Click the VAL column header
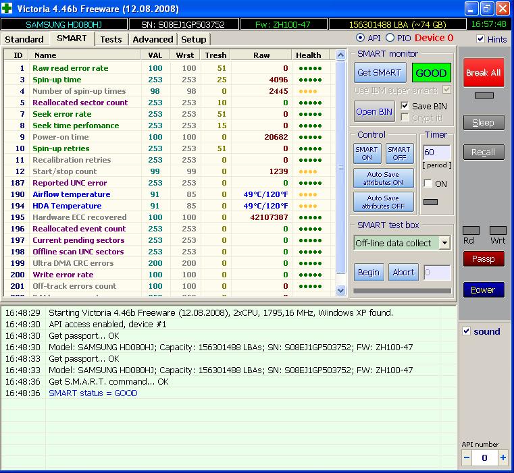The width and height of the screenshot is (514, 473). 155,55
